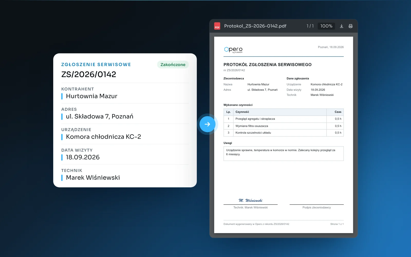Click the Wykonane czynności section heading
The height and width of the screenshot is (257, 411).
coord(238,105)
